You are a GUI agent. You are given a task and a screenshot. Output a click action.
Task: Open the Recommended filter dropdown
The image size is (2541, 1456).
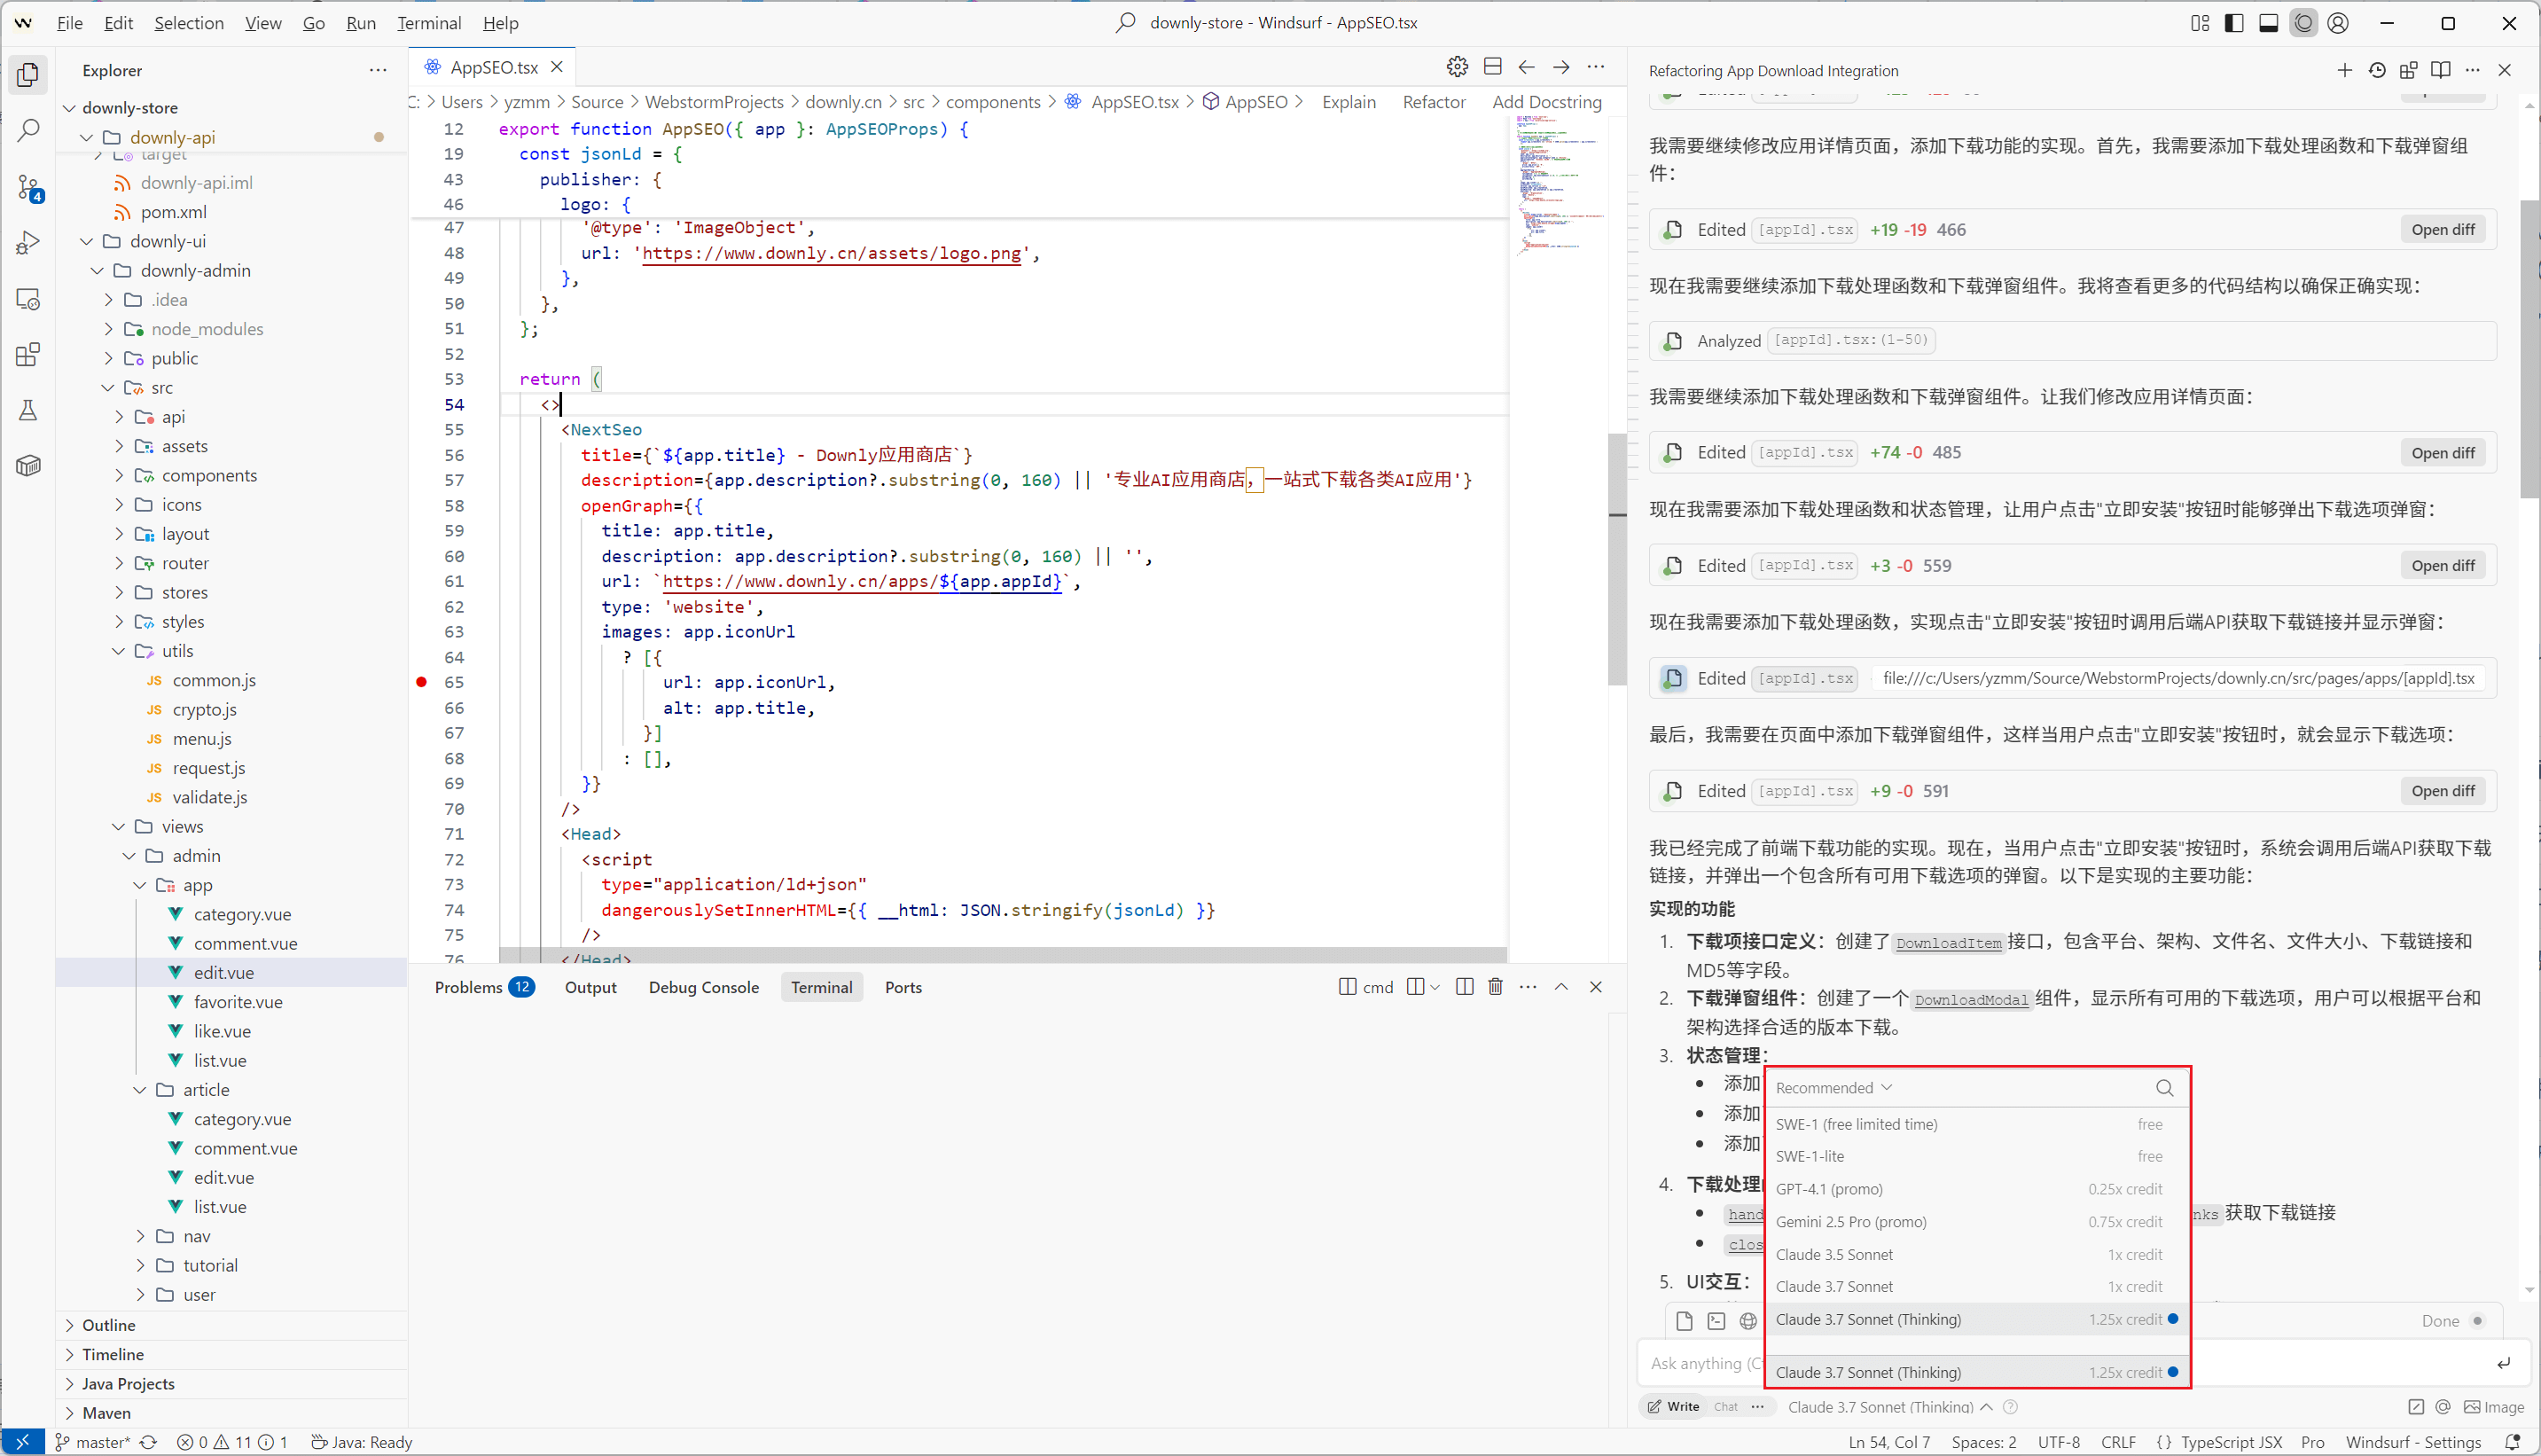[1834, 1088]
